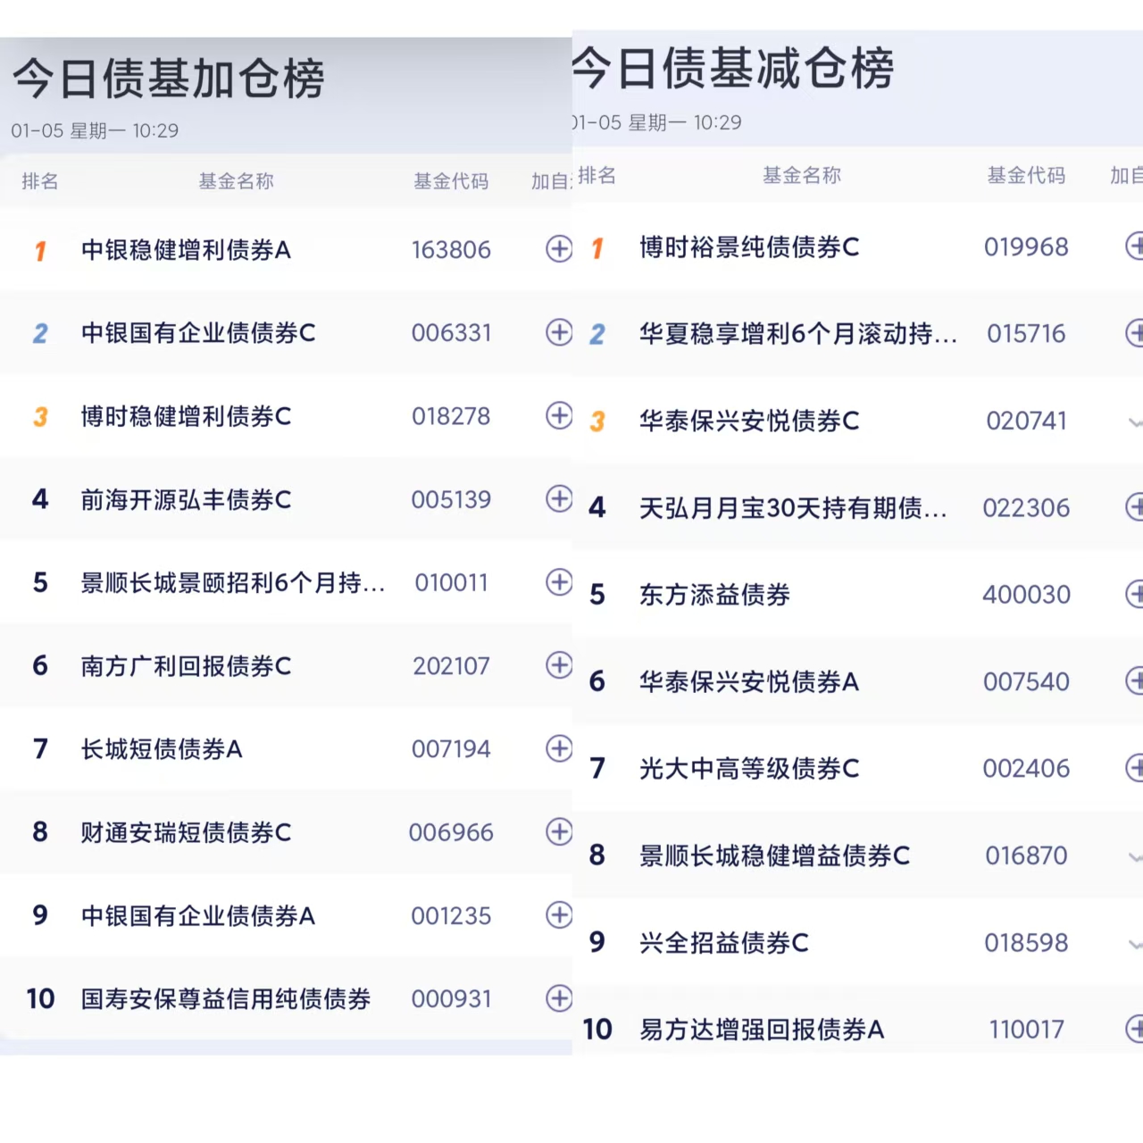Click 排名 header in 减仓榜
This screenshot has height=1143, width=1143.
tap(597, 175)
